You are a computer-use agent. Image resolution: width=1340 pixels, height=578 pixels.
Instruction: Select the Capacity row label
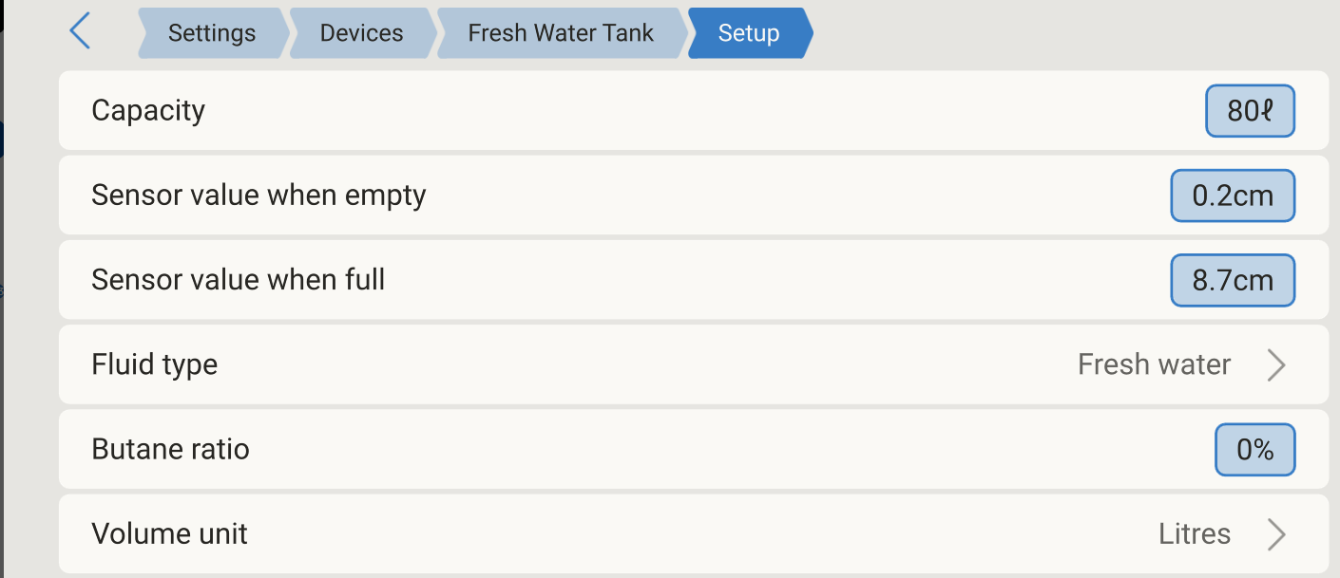point(148,111)
